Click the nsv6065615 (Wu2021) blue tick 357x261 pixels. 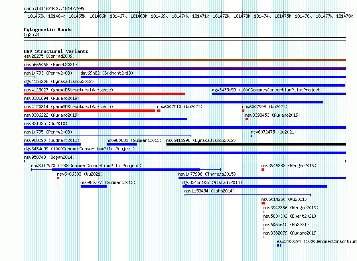pyautogui.click(x=264, y=229)
